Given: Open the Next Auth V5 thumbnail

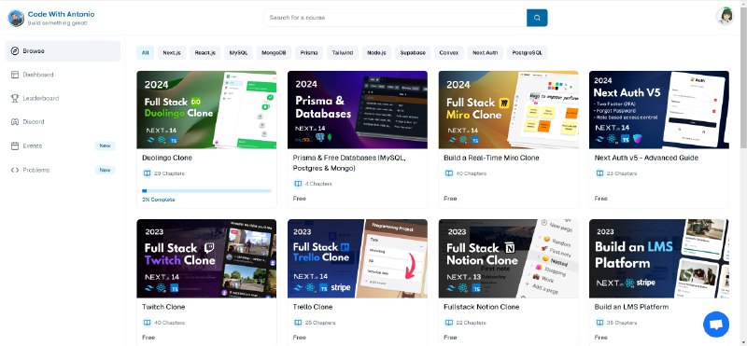Looking at the screenshot, I should (x=659, y=110).
